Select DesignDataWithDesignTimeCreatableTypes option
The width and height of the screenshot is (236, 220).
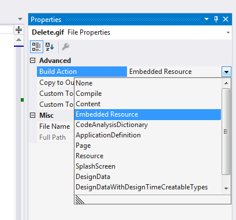148,187
